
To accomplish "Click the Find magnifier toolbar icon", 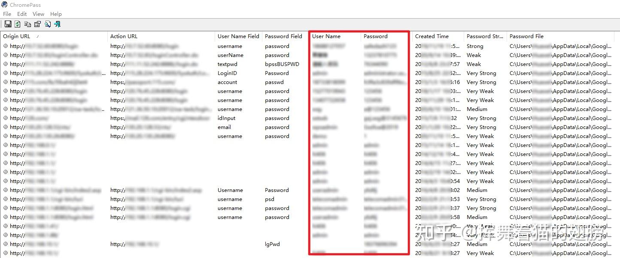I will pyautogui.click(x=47, y=24).
